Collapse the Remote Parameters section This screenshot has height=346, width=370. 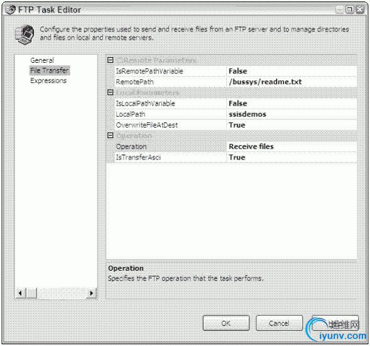[111, 60]
